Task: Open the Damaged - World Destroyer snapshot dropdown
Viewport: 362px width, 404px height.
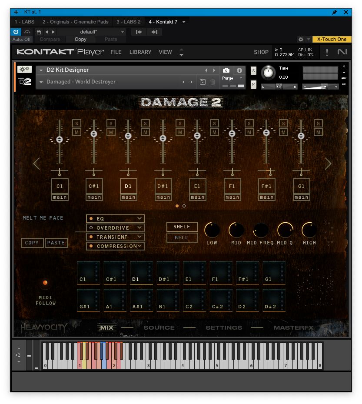Action: click(41, 82)
